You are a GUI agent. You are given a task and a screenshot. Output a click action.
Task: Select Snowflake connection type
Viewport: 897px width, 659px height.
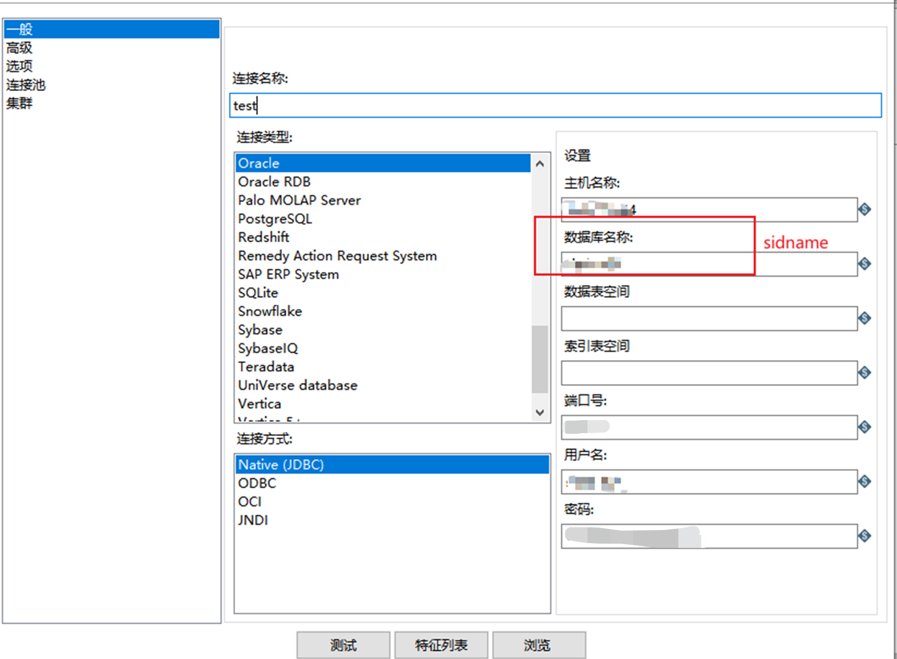[383, 311]
